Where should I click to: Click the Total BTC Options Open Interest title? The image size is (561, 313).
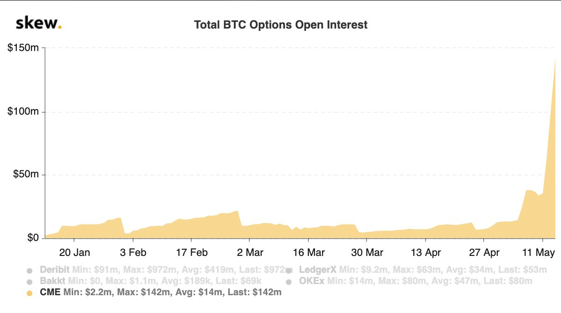click(280, 25)
